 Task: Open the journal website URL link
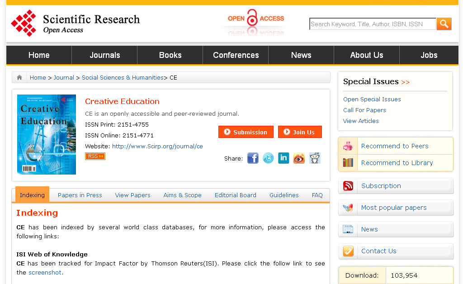tap(157, 147)
